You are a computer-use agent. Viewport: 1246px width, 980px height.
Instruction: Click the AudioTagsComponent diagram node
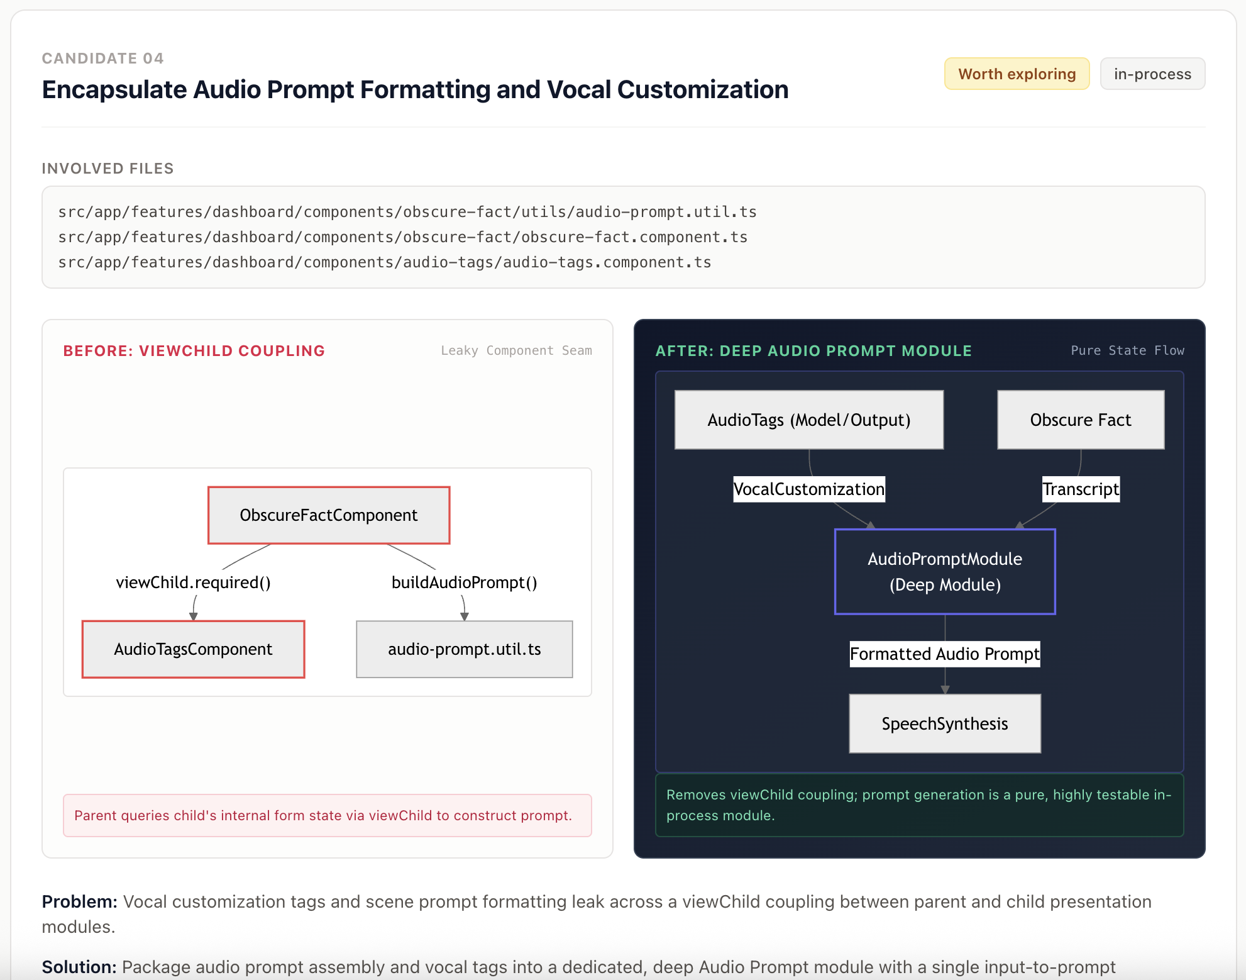point(193,649)
